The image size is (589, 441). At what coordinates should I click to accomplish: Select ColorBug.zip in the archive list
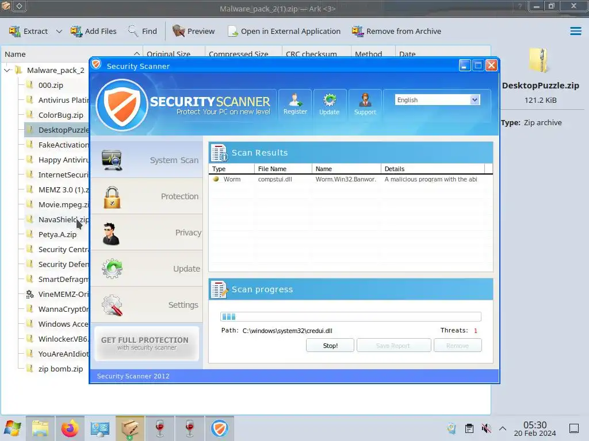coord(60,115)
